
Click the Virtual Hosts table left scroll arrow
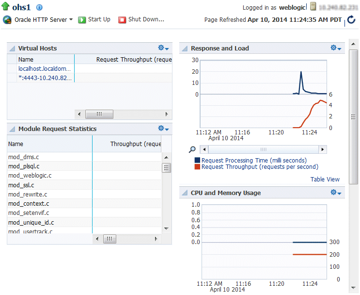tap(79, 114)
